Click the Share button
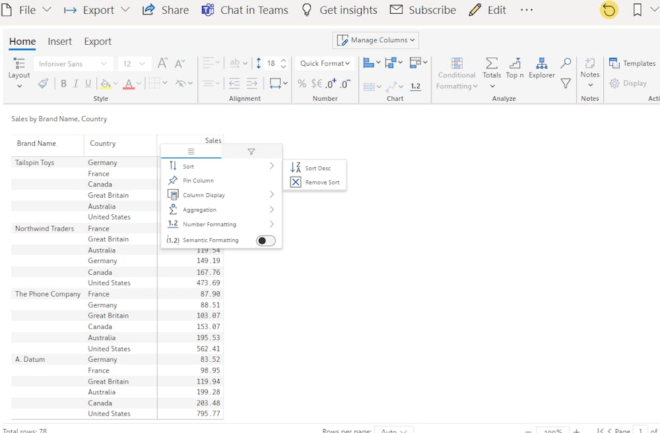The width and height of the screenshot is (660, 433). point(166,10)
